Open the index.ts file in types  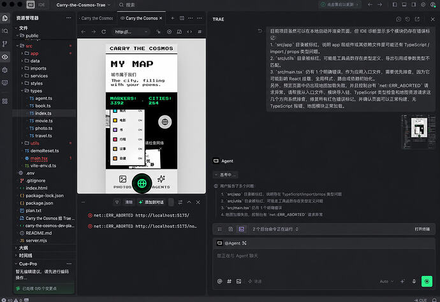click(45, 113)
